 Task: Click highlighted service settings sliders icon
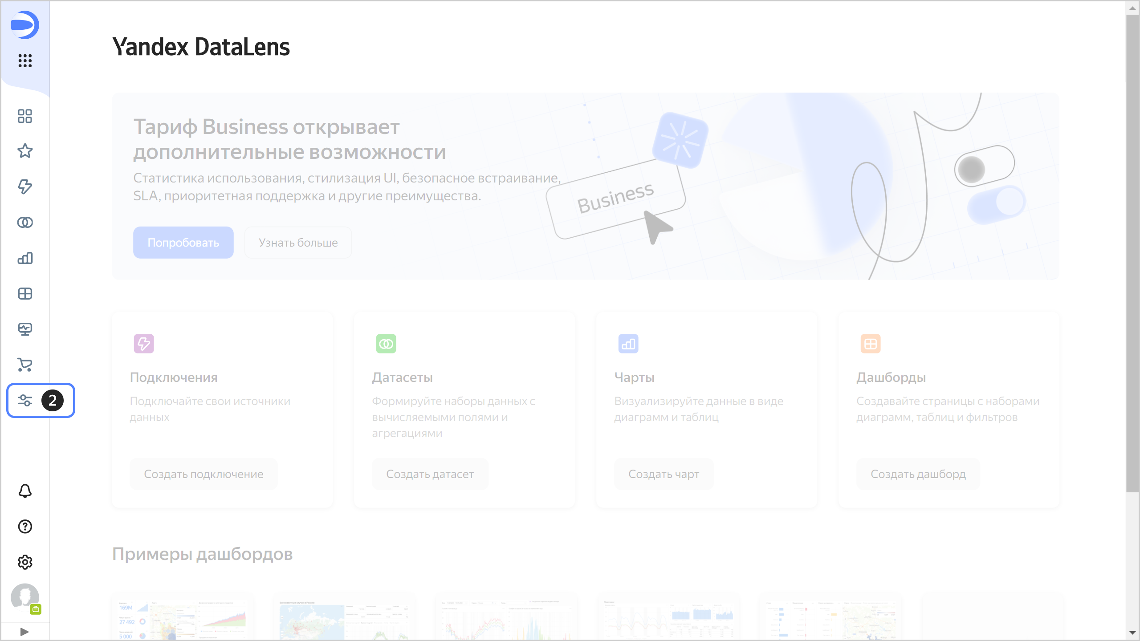point(25,400)
